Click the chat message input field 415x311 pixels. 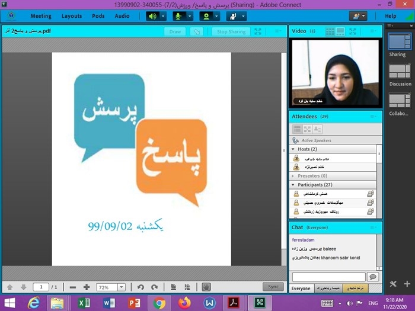click(x=328, y=277)
